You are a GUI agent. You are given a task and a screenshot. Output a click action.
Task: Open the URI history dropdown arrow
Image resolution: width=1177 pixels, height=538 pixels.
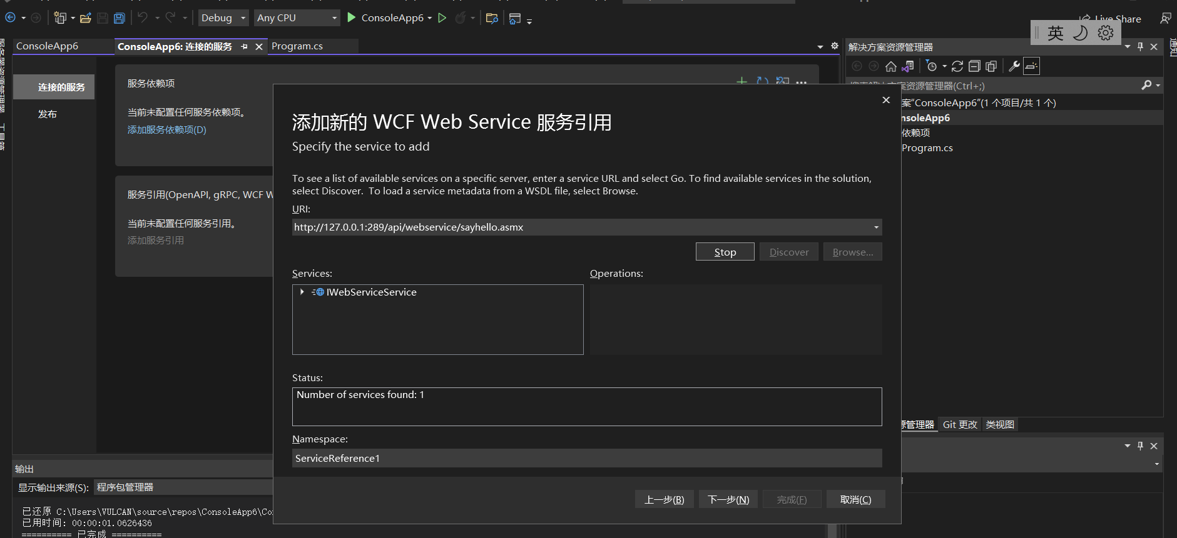coord(876,227)
